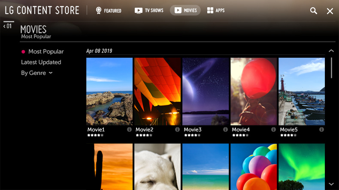
Task: Expand the By Genre dropdown
Action: (37, 73)
